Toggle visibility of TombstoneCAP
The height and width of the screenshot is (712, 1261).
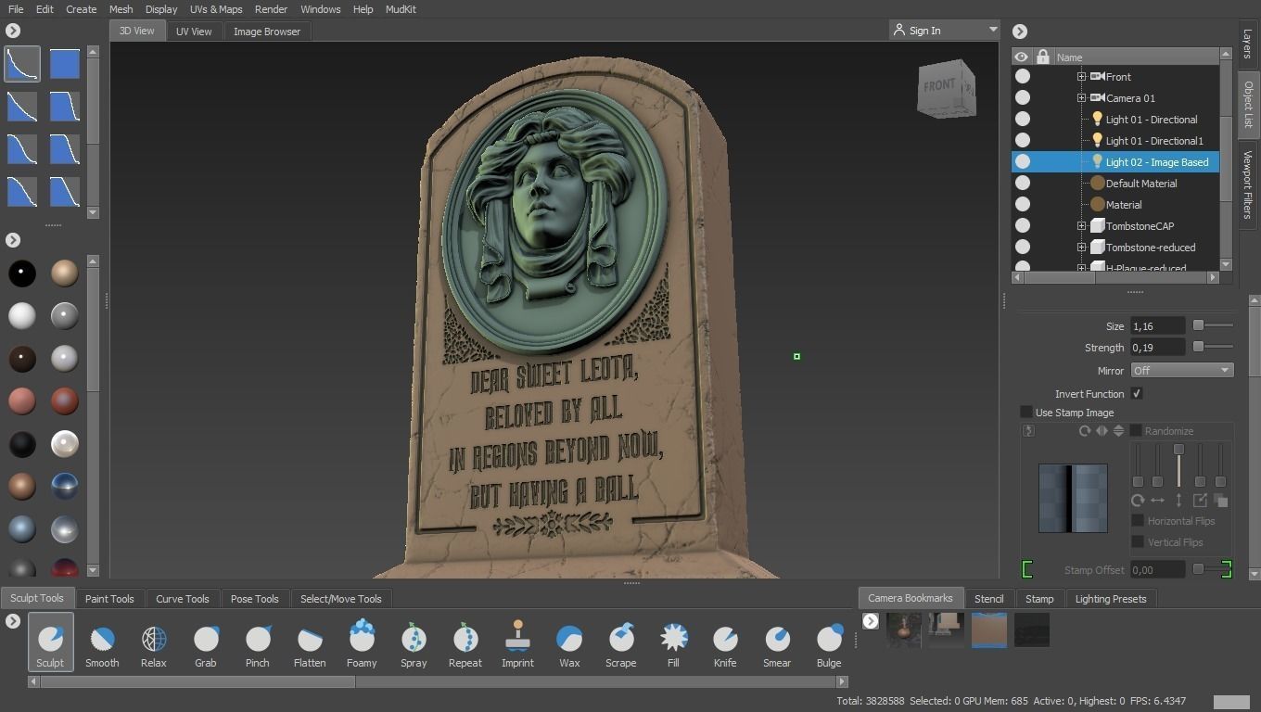1023,226
